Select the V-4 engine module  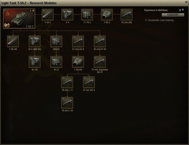[x=67, y=14]
